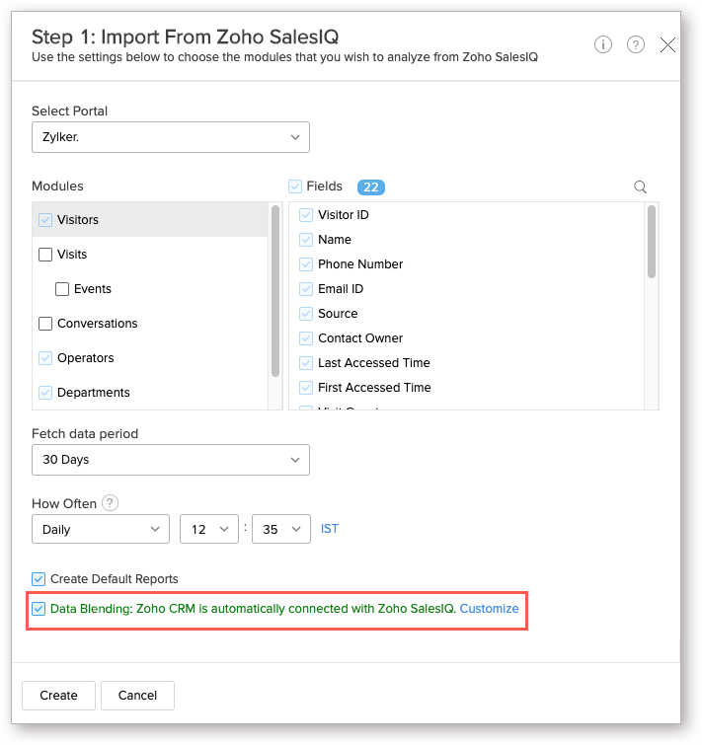Enable the Events module checkbox

[62, 289]
